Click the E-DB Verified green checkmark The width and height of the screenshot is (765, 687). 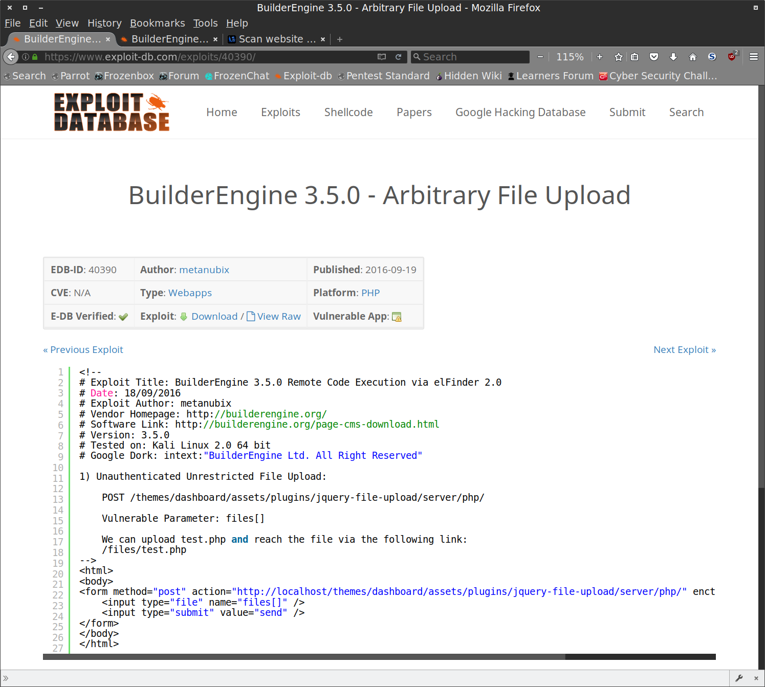point(123,317)
